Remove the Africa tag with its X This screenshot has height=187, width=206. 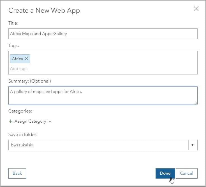pos(27,59)
